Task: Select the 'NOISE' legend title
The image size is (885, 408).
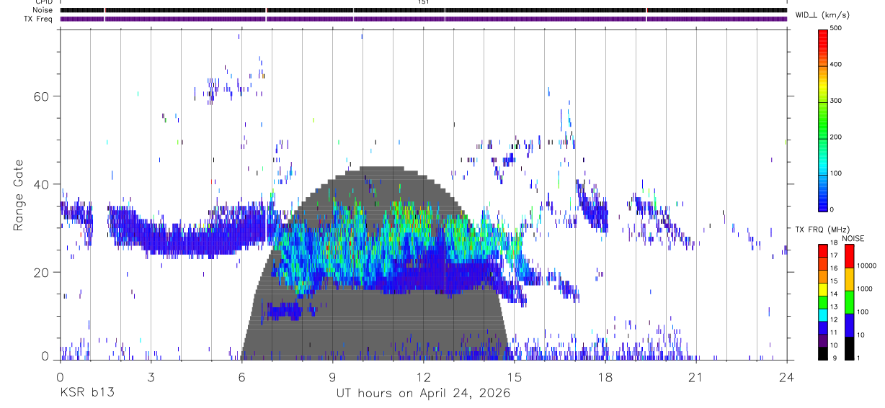Action: point(853,238)
